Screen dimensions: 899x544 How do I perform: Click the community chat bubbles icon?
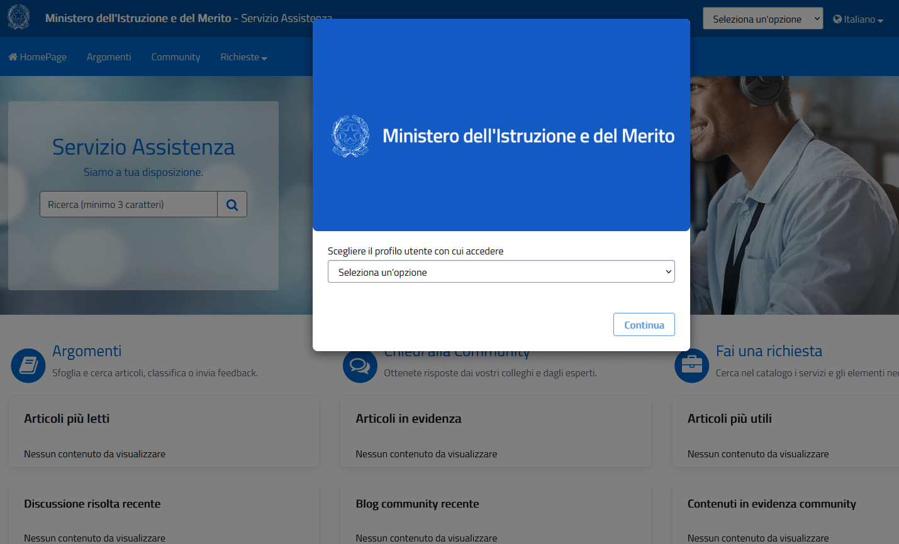359,366
